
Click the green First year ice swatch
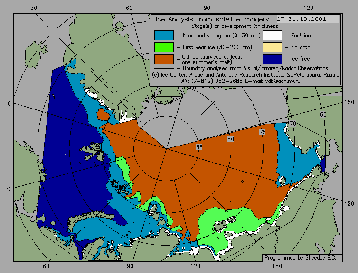pyautogui.click(x=164, y=47)
